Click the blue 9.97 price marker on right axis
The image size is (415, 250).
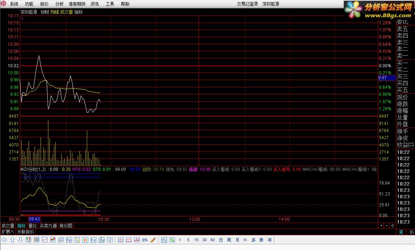point(387,77)
